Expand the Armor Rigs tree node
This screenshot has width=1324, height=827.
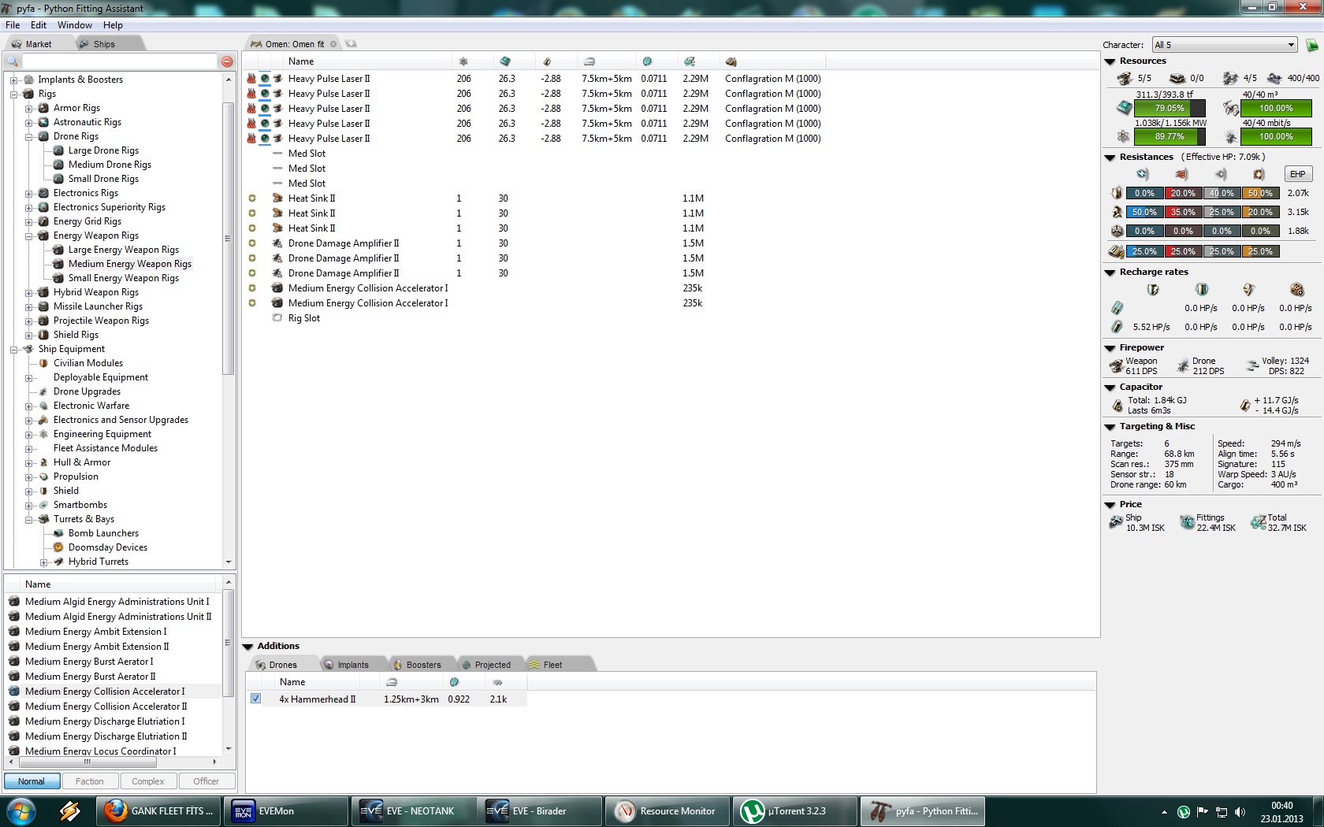click(x=28, y=108)
